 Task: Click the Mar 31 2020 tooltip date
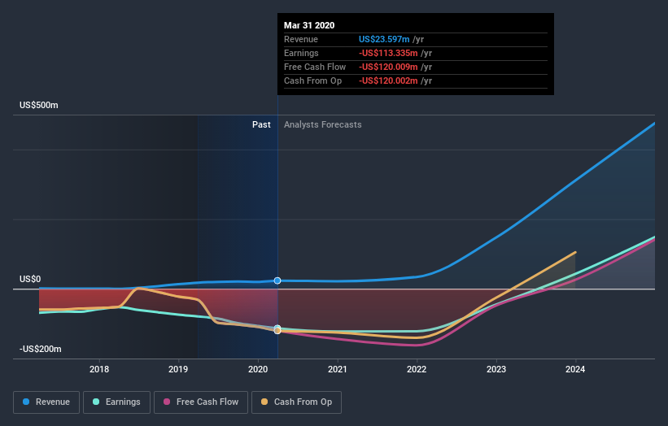[x=309, y=25]
